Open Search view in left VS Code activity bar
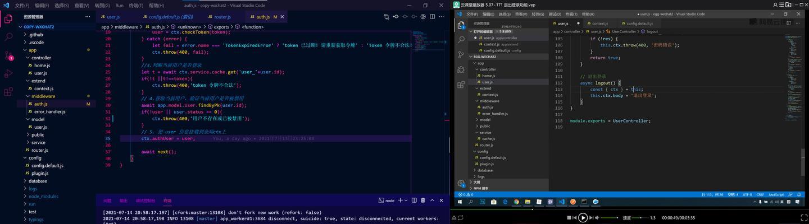809x224 pixels. point(8,37)
